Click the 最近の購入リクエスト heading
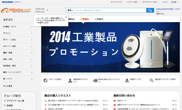Screen dimensions: 182x110 58,95
